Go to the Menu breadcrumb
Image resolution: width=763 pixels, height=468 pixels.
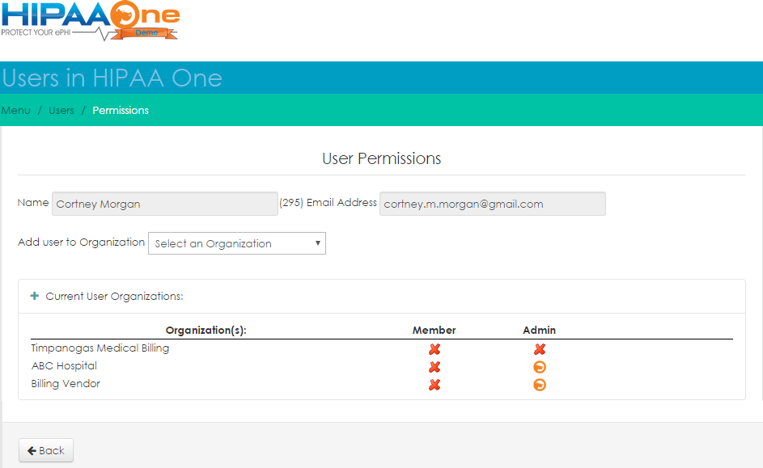coord(16,110)
